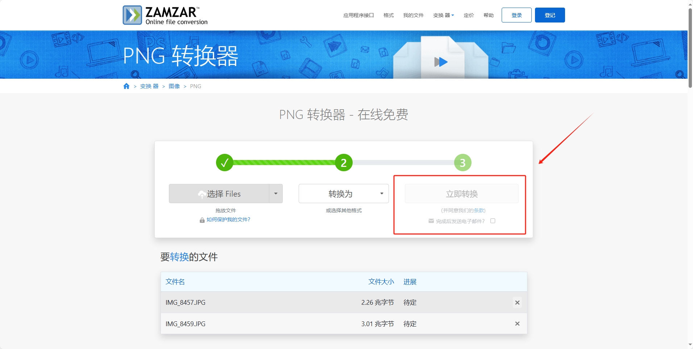
Task: Click the green checkmark step indicator
Action: coord(225,163)
